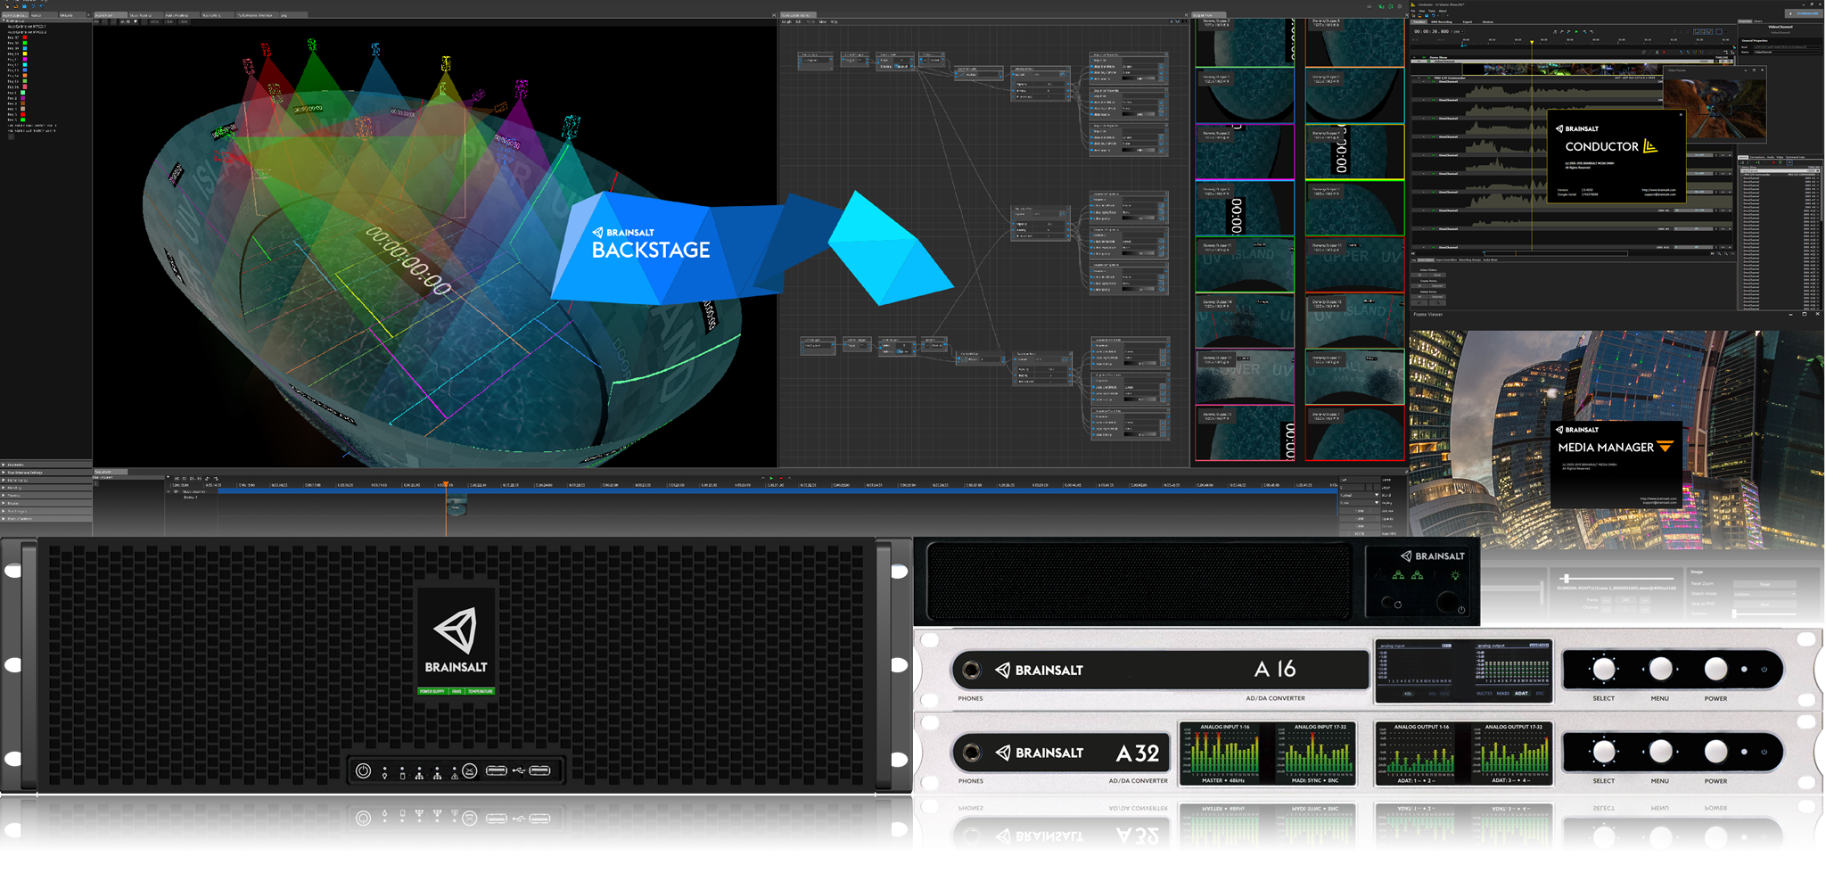The image size is (1826, 889).
Task: Collapse the Demo Show group in Conductor's timeline
Action: 1414,57
